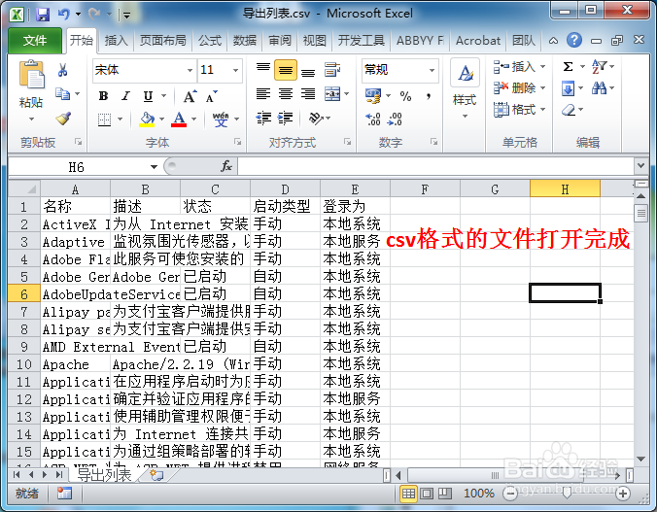The width and height of the screenshot is (657, 512).
Task: Expand the Name Box dropdown
Action: 154,167
